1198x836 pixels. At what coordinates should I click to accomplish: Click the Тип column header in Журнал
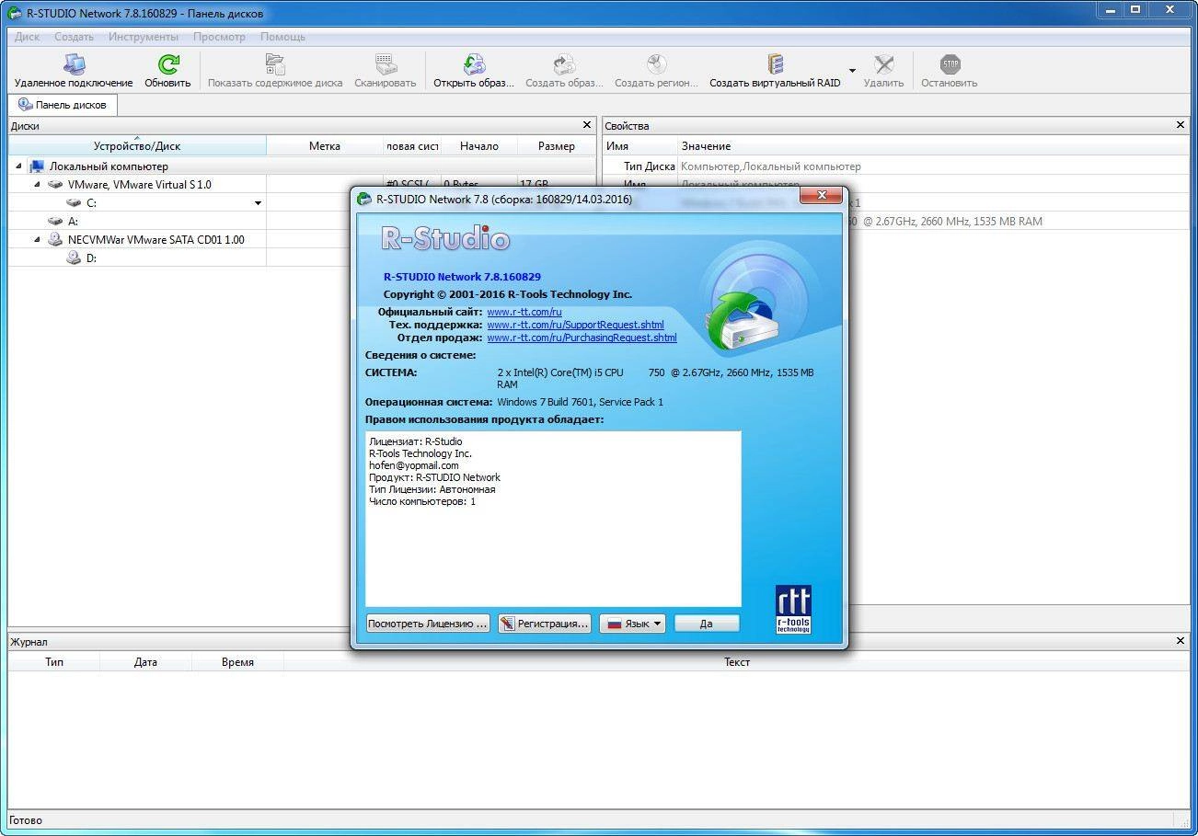click(53, 662)
